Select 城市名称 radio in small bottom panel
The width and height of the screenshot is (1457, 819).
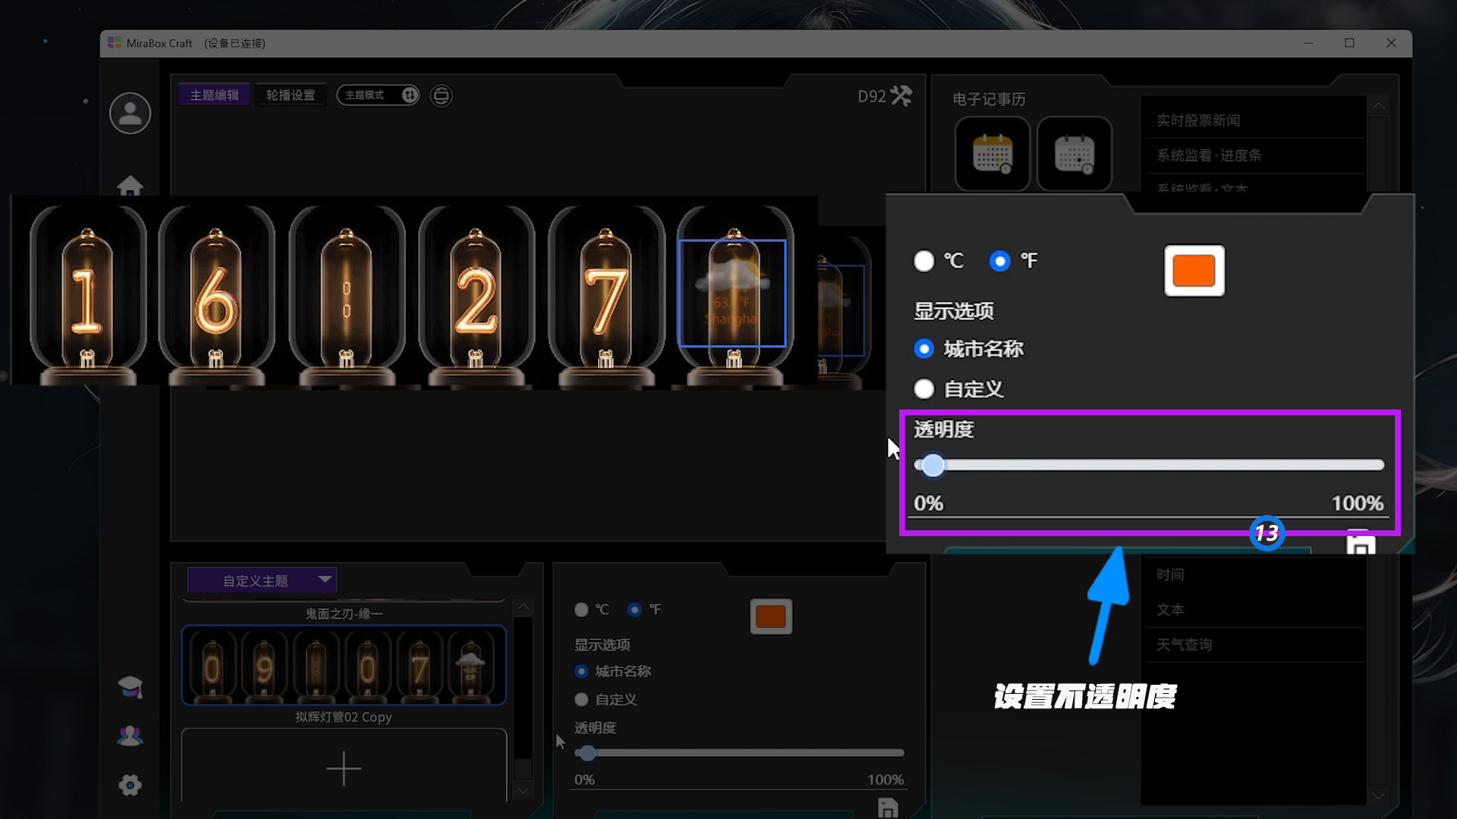click(581, 671)
